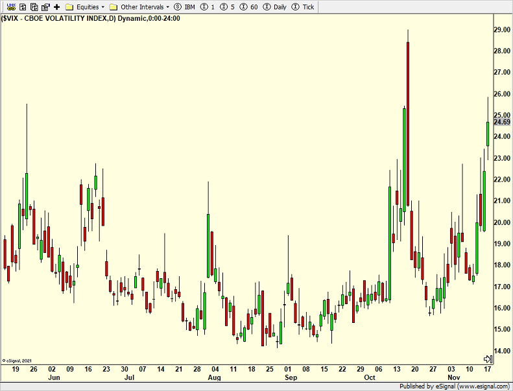Click the Other Intervals folder icon

[113, 6]
